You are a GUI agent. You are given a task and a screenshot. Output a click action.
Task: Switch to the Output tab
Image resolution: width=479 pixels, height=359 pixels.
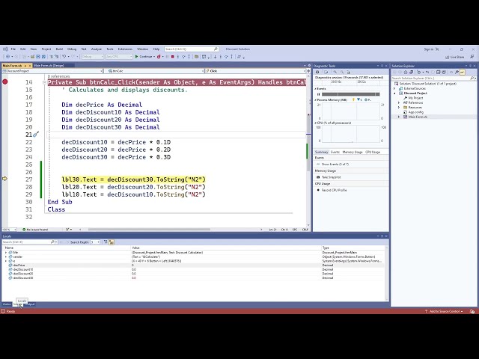pos(30,304)
